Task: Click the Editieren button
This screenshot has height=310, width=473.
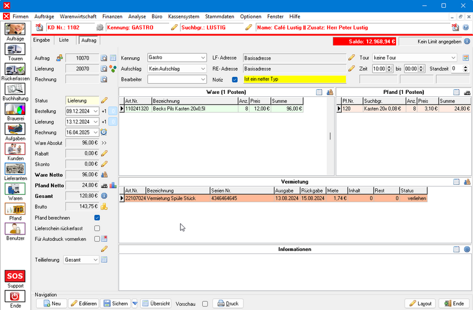Action: coord(84,304)
